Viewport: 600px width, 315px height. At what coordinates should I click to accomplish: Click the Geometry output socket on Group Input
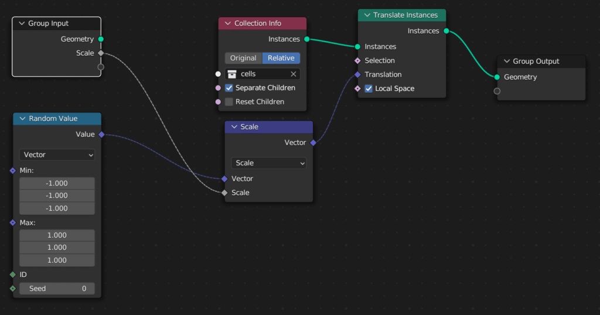click(x=101, y=39)
